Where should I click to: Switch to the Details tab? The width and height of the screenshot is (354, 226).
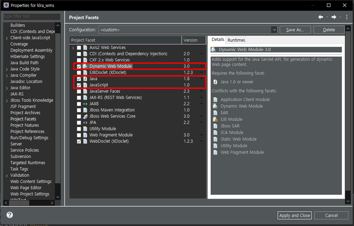(218, 39)
